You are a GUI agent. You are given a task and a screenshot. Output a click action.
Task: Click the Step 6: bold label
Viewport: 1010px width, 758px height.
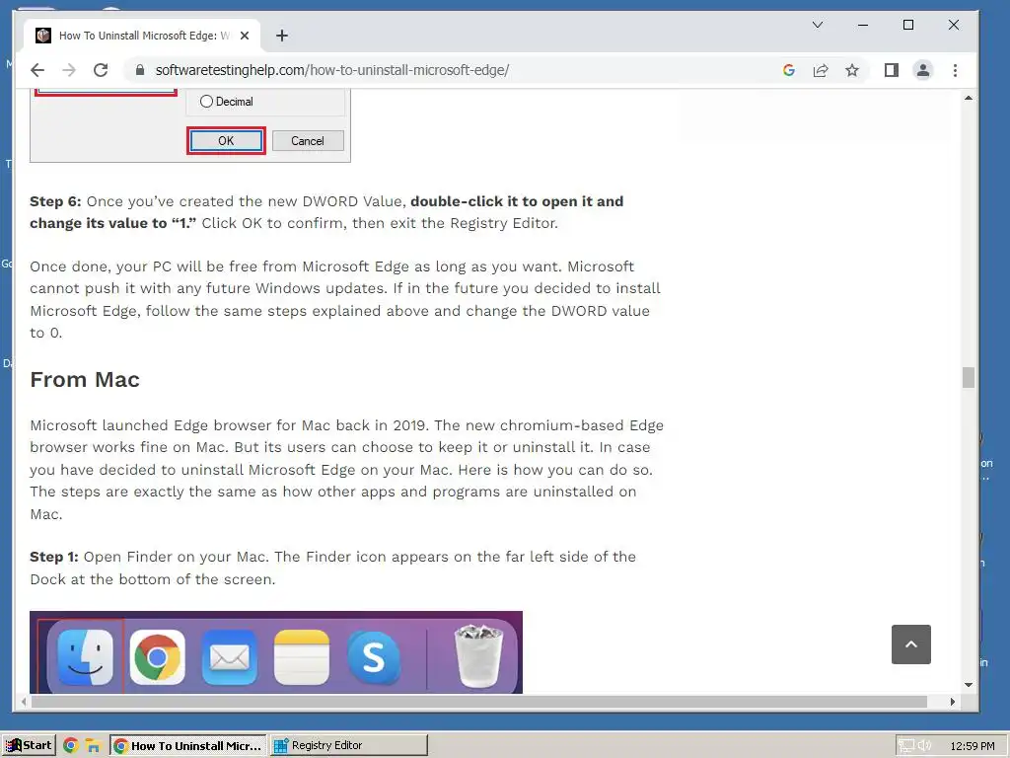click(x=55, y=201)
